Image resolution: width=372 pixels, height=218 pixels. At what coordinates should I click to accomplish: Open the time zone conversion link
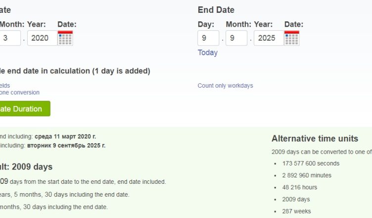[x=20, y=93]
